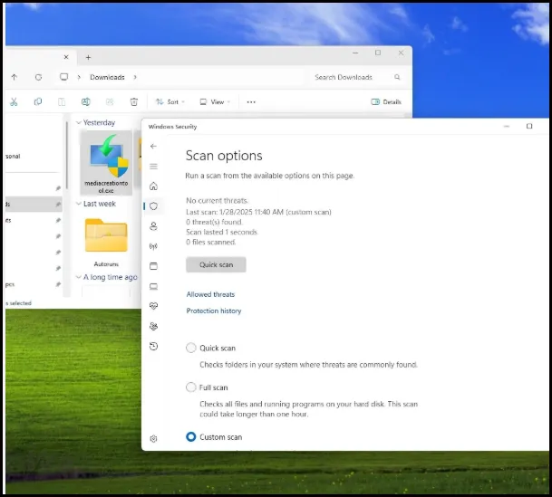Viewport: 552px width, 497px height.
Task: Click the gray Quick scan button
Action: [216, 264]
